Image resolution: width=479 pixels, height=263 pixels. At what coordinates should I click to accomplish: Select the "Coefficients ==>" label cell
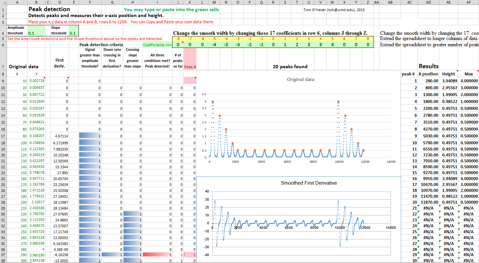[x=157, y=45]
